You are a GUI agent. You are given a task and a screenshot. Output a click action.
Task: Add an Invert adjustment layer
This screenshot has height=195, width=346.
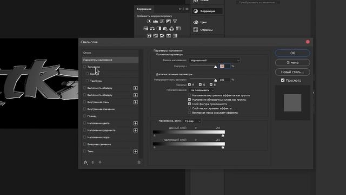click(149, 36)
